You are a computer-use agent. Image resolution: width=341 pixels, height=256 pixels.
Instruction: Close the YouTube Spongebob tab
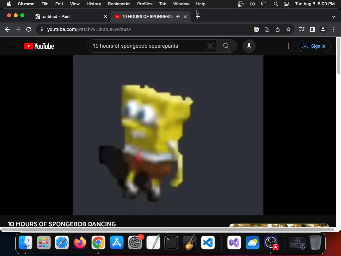pyautogui.click(x=185, y=17)
